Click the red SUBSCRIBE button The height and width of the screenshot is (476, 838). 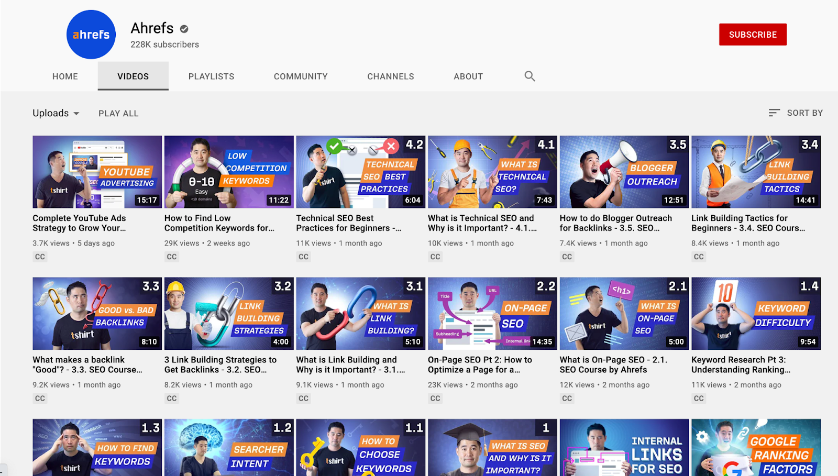(753, 35)
